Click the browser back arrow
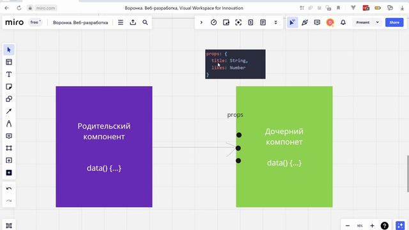 coord(7,8)
